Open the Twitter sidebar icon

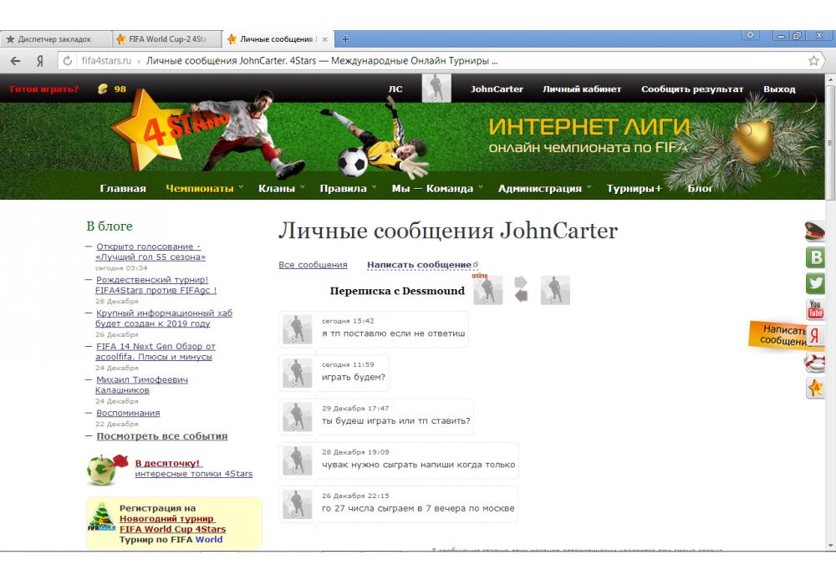815,283
